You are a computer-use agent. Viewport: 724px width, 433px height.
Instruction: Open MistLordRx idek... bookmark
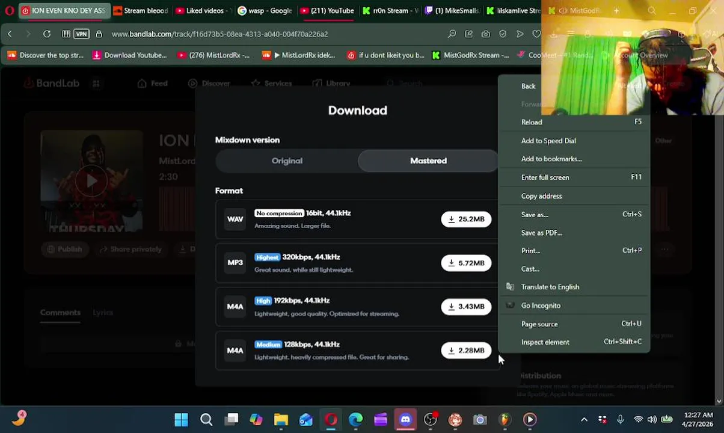coord(299,55)
